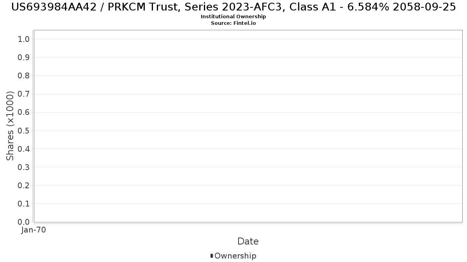The height and width of the screenshot is (262, 467).
Task: Click the Date axis title
Action: [248, 241]
